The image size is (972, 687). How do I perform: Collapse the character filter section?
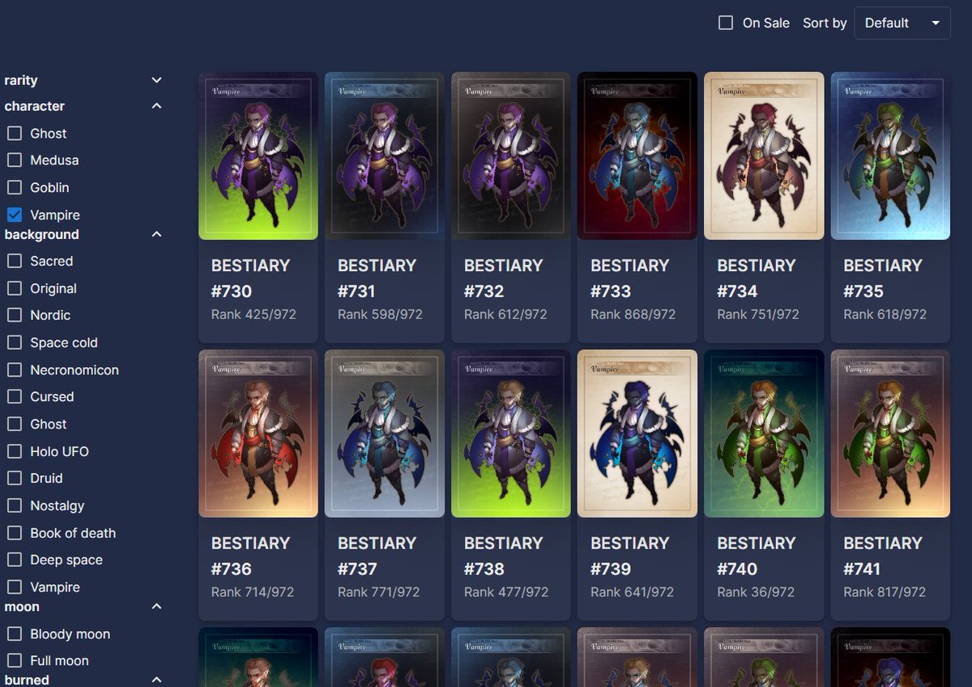(x=156, y=106)
